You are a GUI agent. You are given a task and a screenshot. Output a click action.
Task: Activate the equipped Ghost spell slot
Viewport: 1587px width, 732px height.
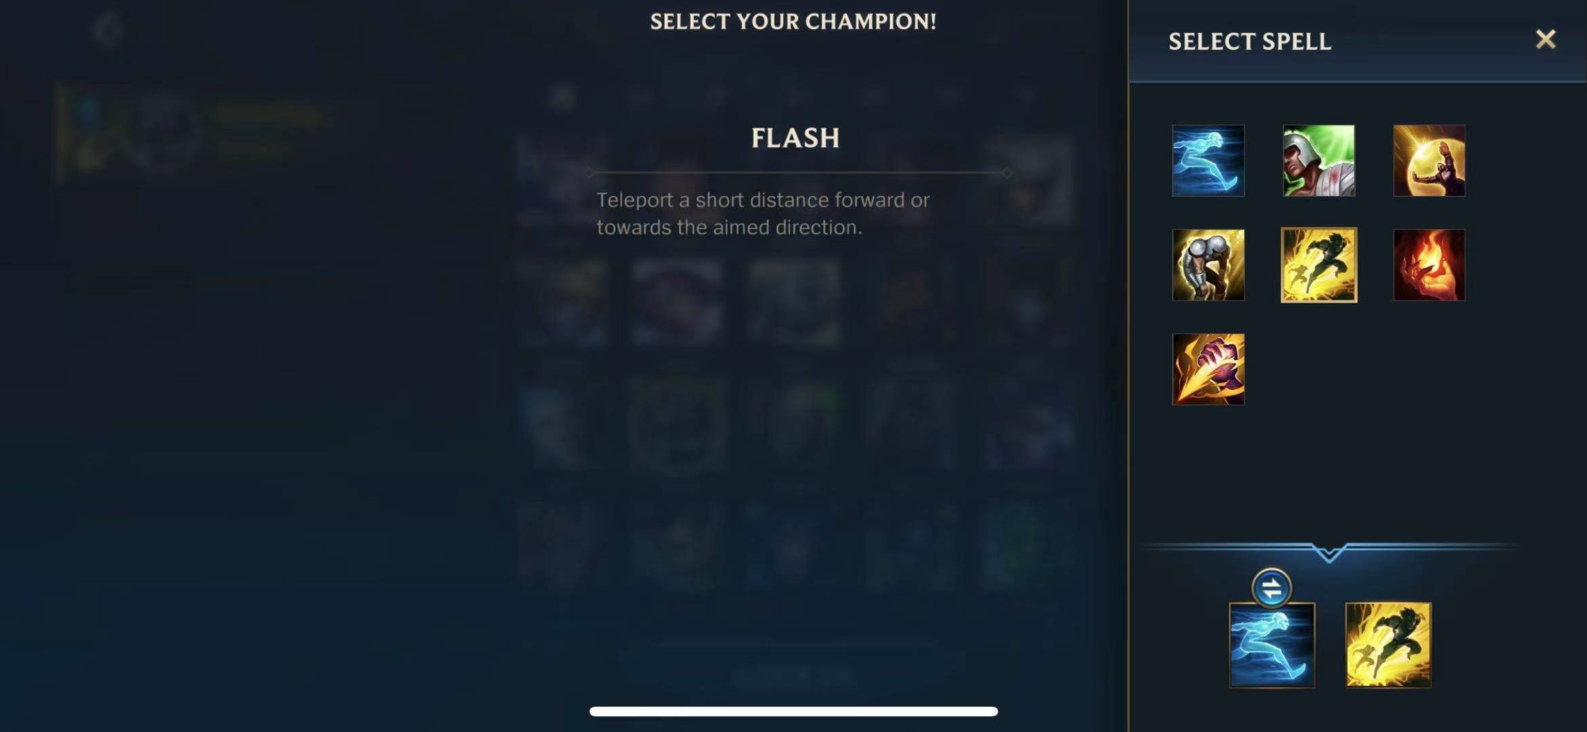point(1271,645)
